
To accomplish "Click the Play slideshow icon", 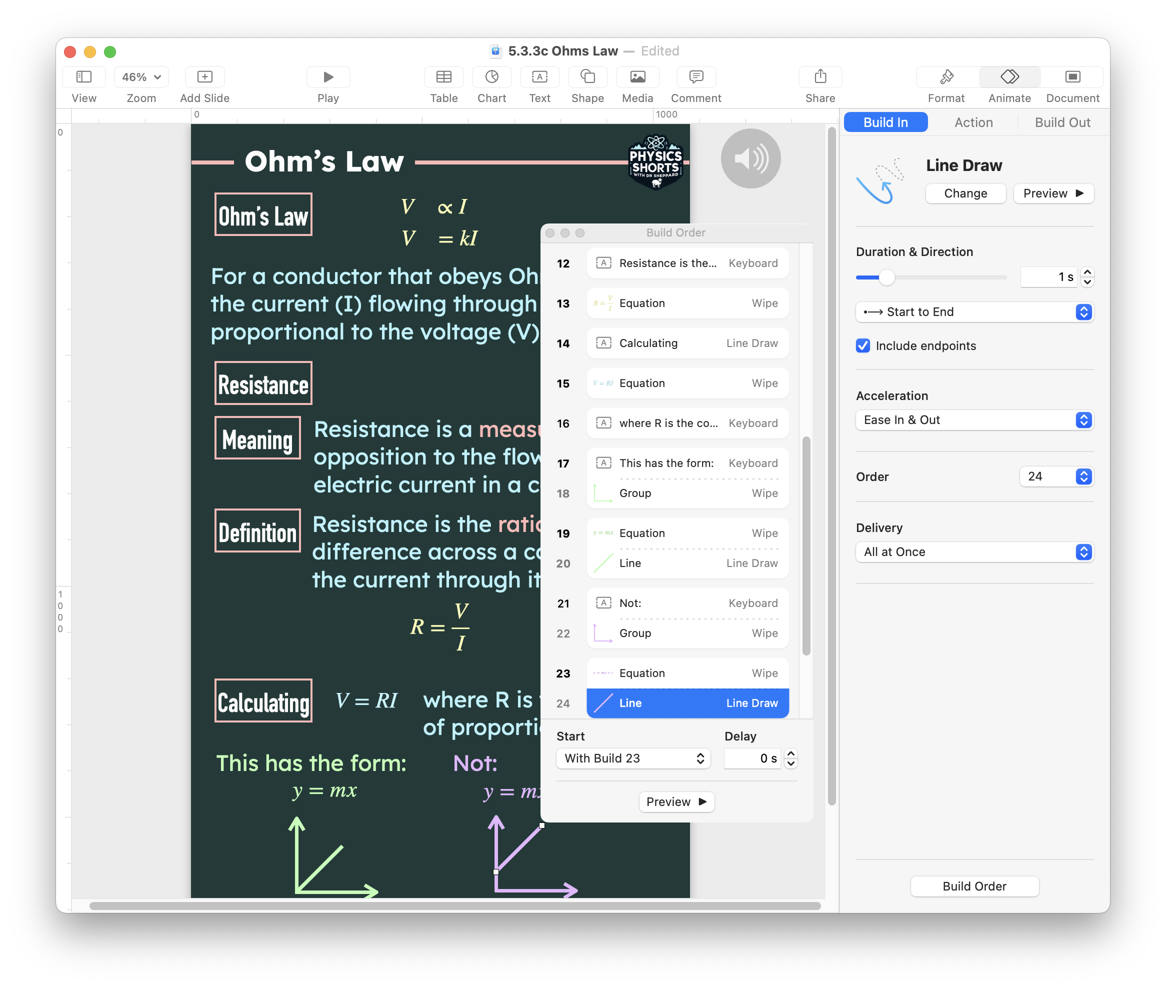I will [x=328, y=76].
